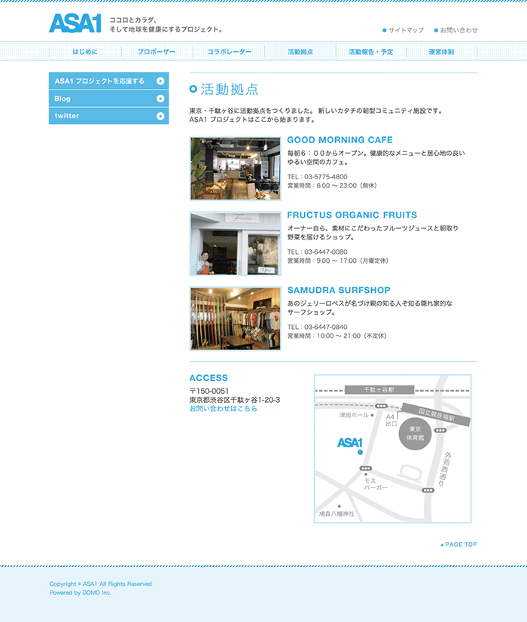The image size is (527, 622).
Task: Click the arrow icon on the Blog button
Action: [160, 99]
